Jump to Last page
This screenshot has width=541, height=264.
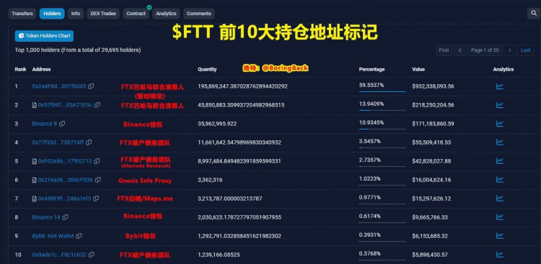pos(525,50)
